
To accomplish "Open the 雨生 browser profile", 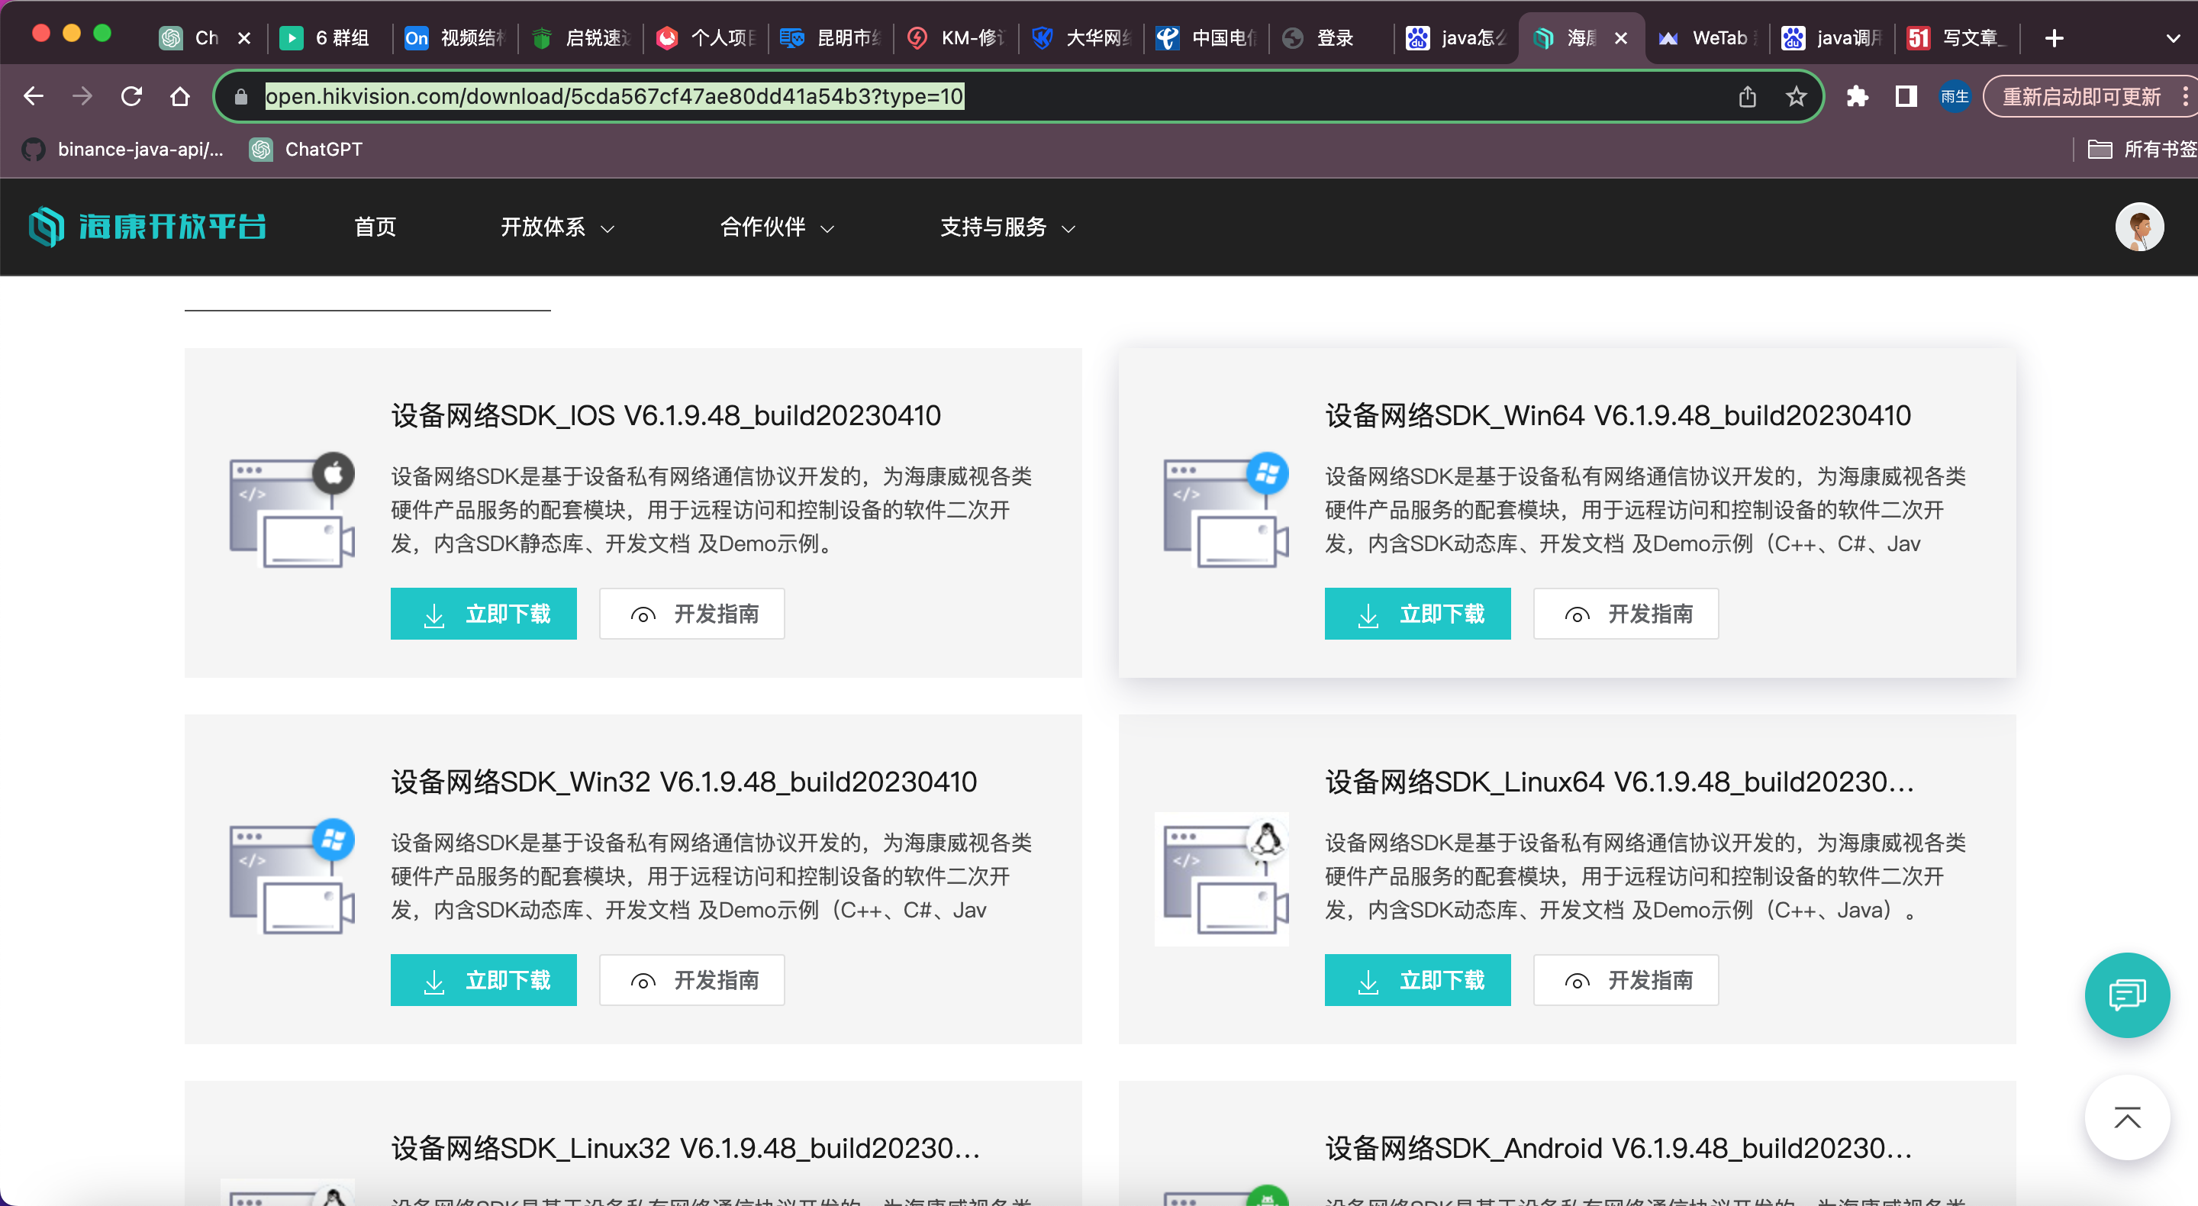I will tap(1954, 96).
